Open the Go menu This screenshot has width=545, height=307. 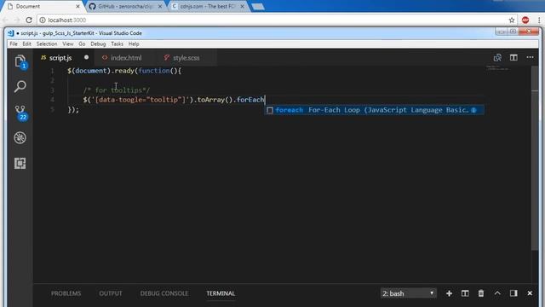pyautogui.click(x=82, y=43)
